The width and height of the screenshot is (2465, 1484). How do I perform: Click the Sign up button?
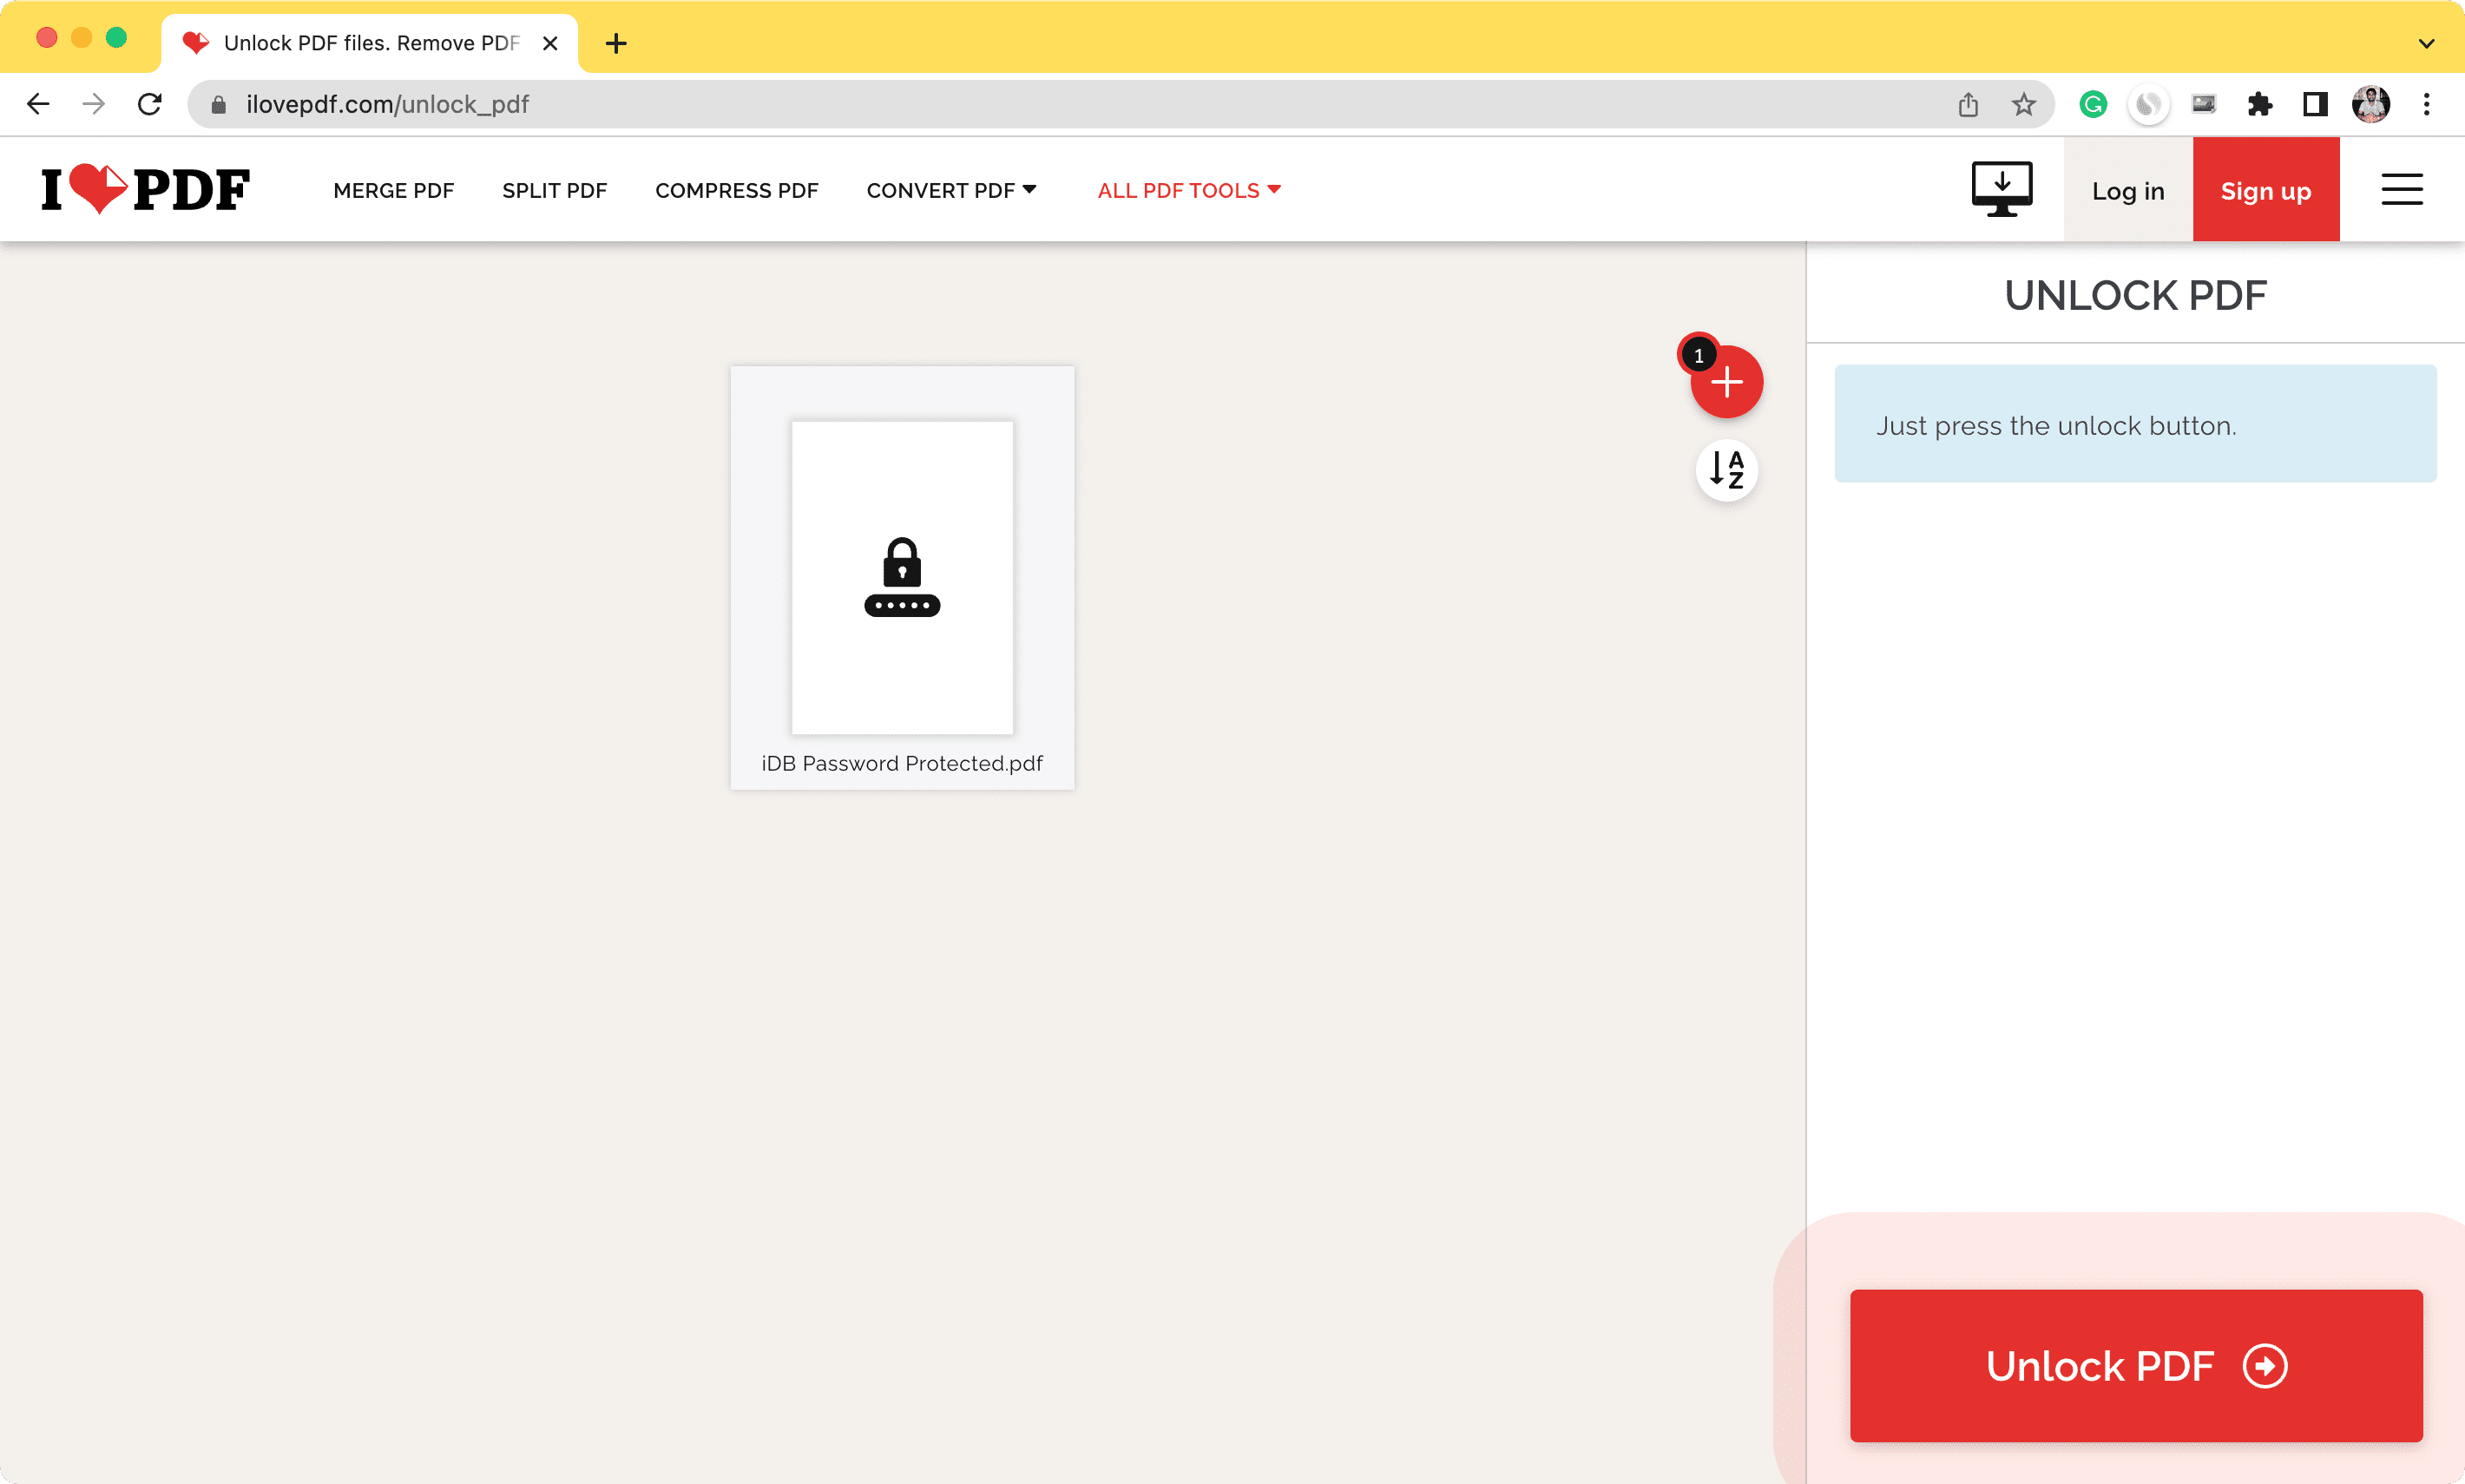tap(2266, 190)
